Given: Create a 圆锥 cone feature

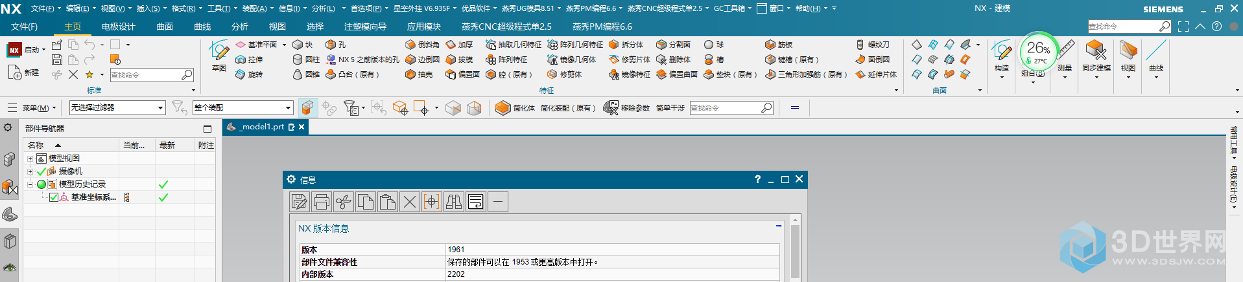Looking at the screenshot, I should [x=306, y=74].
